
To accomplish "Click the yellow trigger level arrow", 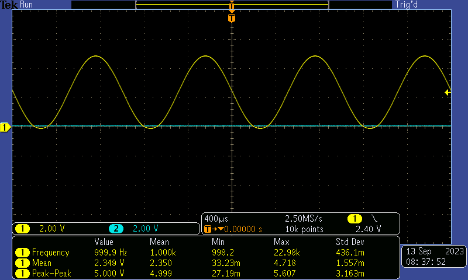I will point(448,92).
